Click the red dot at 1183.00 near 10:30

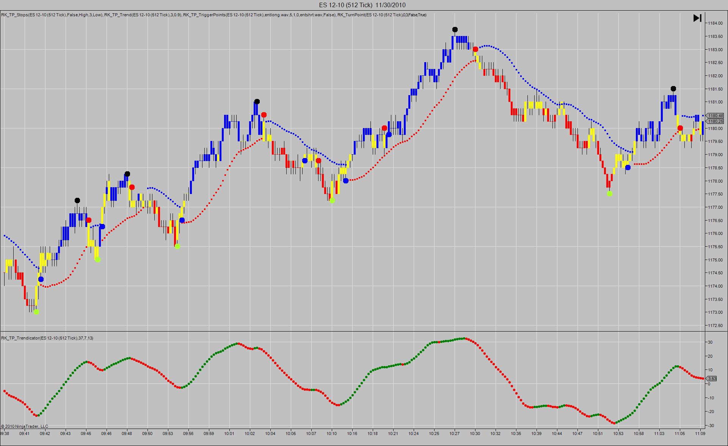[475, 49]
